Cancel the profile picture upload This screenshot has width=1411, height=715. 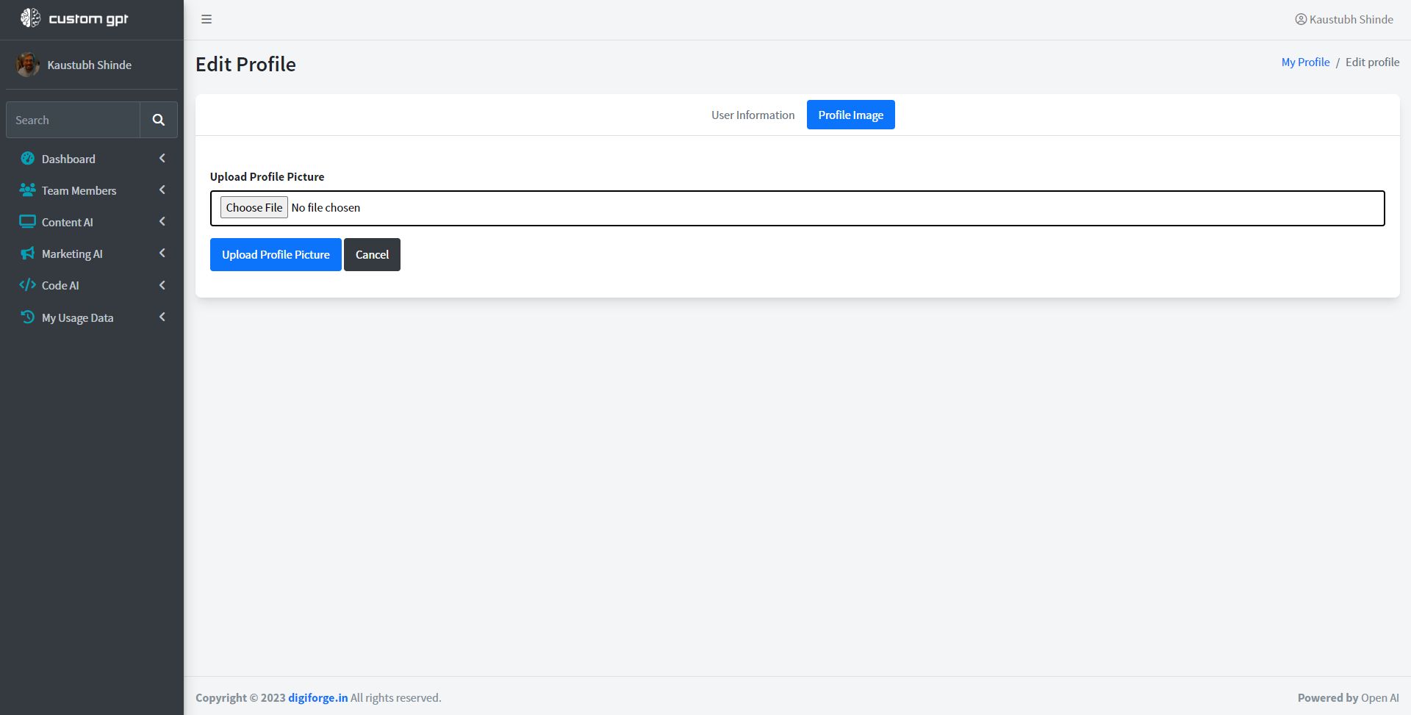372,254
